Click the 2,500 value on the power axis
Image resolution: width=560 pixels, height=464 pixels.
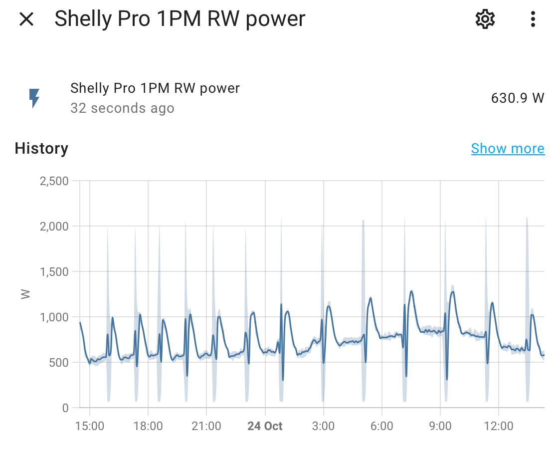pyautogui.click(x=54, y=181)
